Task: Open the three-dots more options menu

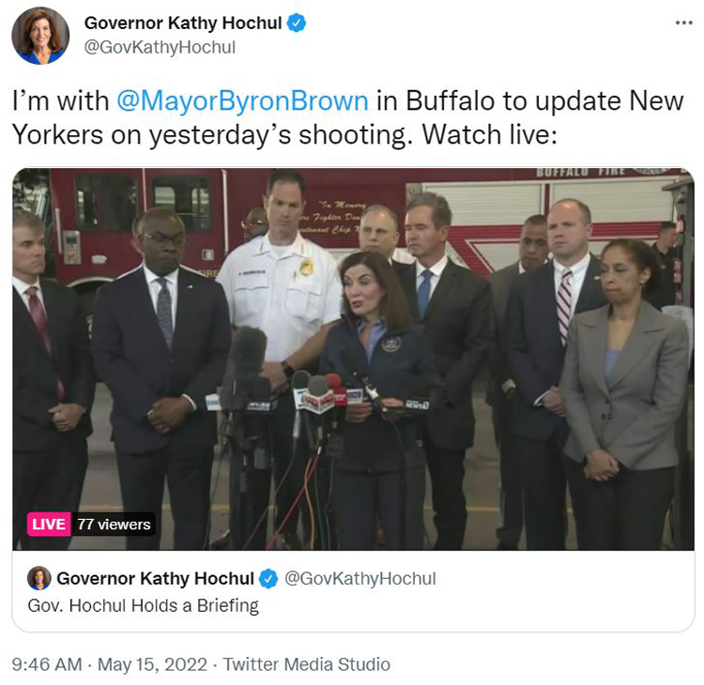Action: coord(683,23)
